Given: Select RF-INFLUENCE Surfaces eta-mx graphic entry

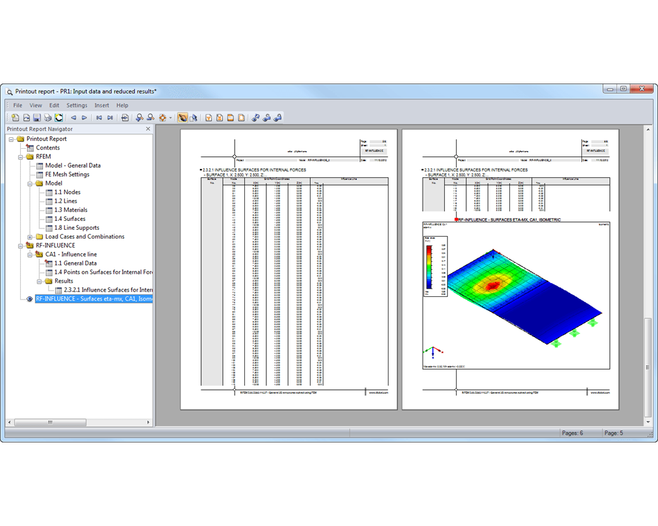Looking at the screenshot, I should tap(94, 299).
